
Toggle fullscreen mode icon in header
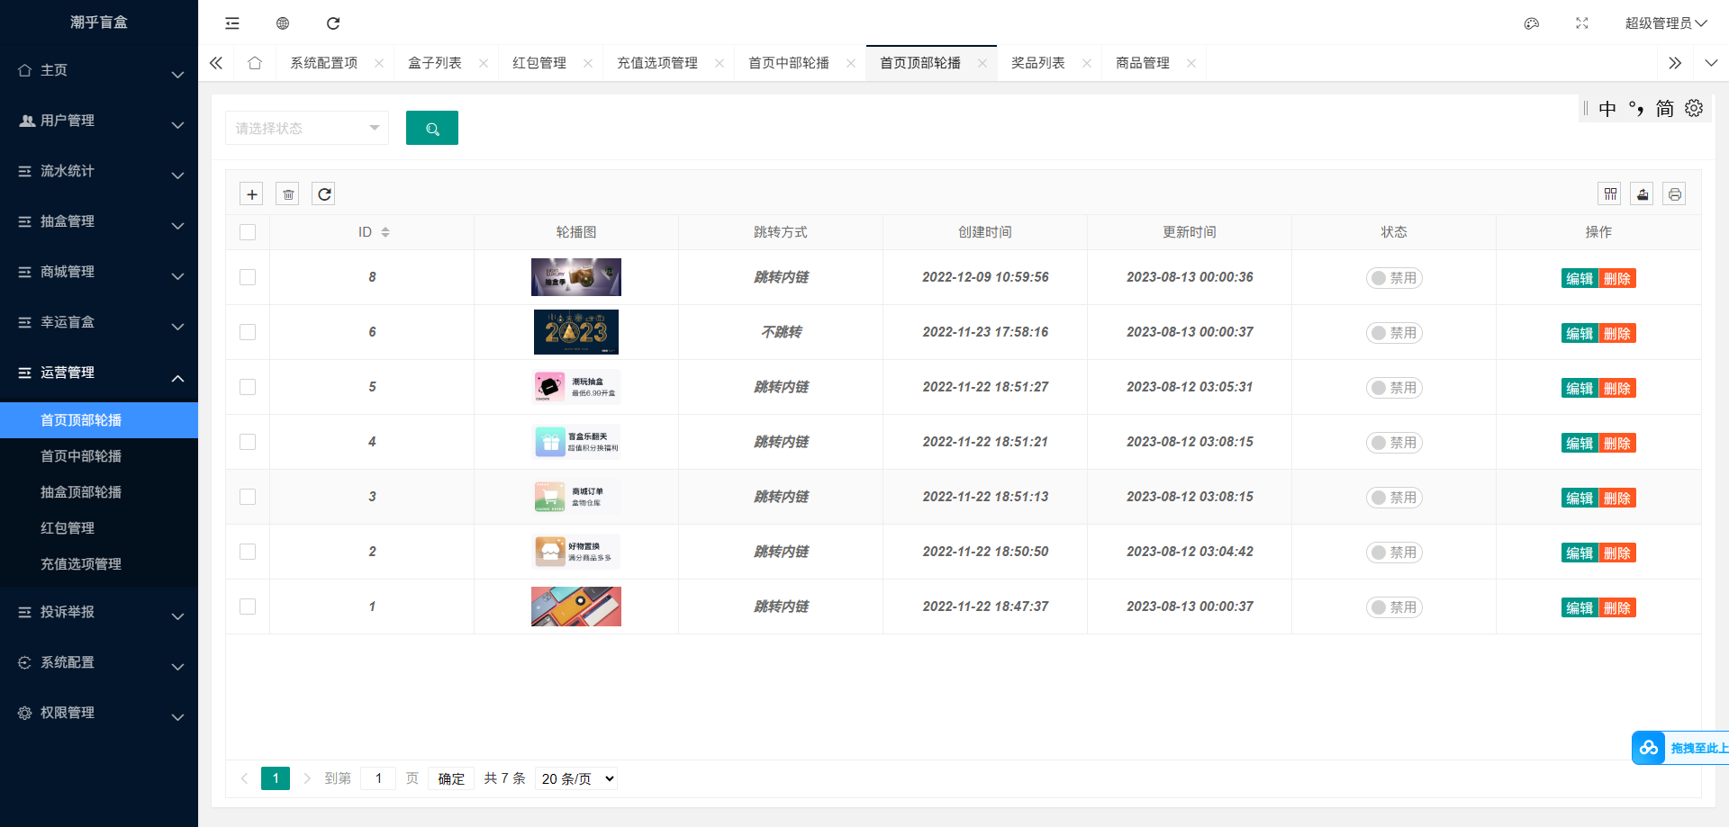1582,23
